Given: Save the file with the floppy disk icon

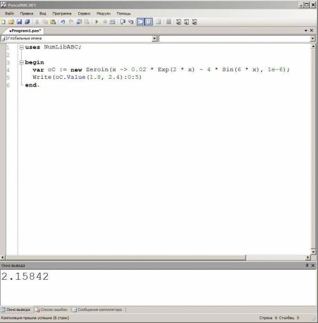Looking at the screenshot, I should click(19, 22).
